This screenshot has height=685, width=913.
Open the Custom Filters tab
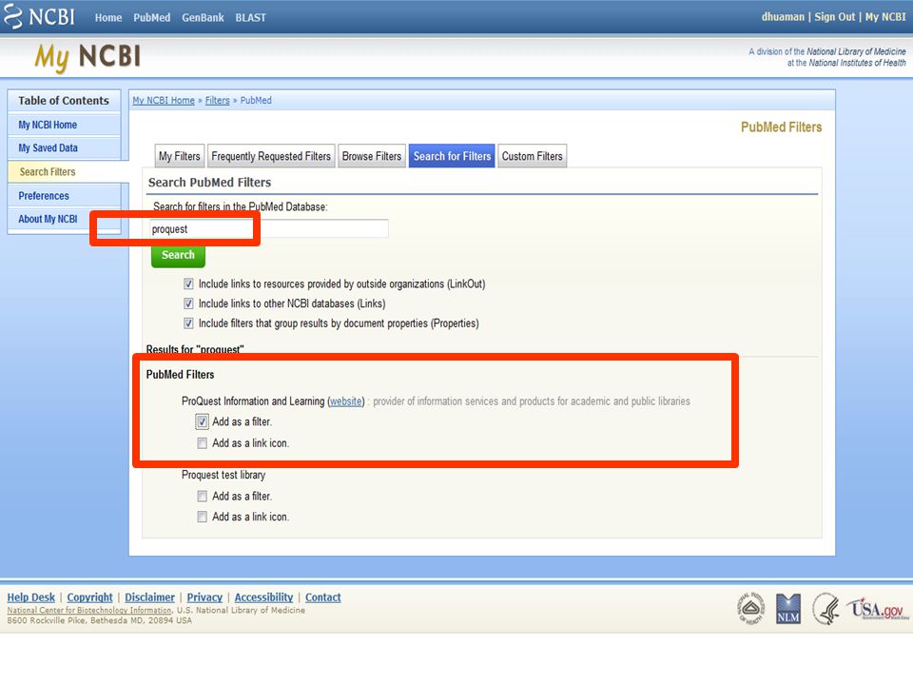pyautogui.click(x=533, y=156)
